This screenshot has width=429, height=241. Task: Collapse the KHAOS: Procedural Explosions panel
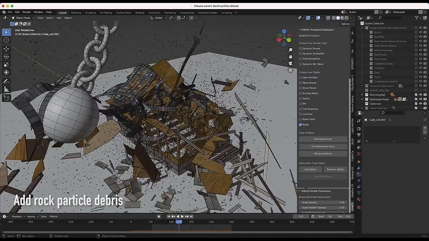click(300, 30)
